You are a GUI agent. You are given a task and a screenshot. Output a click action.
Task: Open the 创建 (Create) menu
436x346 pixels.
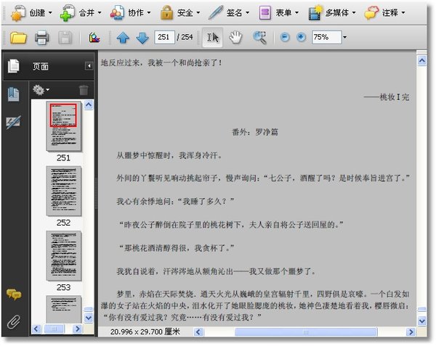[31, 13]
